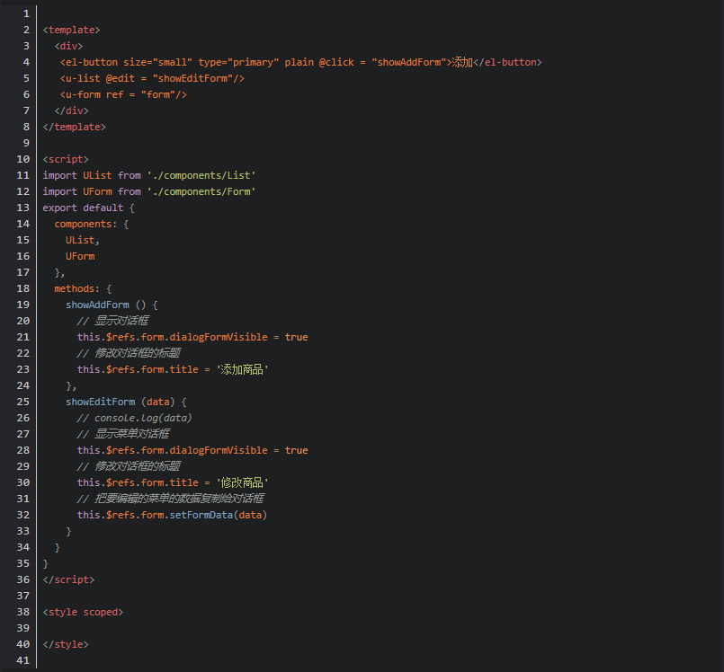Click UList identifier in line 11 import
The image size is (724, 672).
click(97, 175)
